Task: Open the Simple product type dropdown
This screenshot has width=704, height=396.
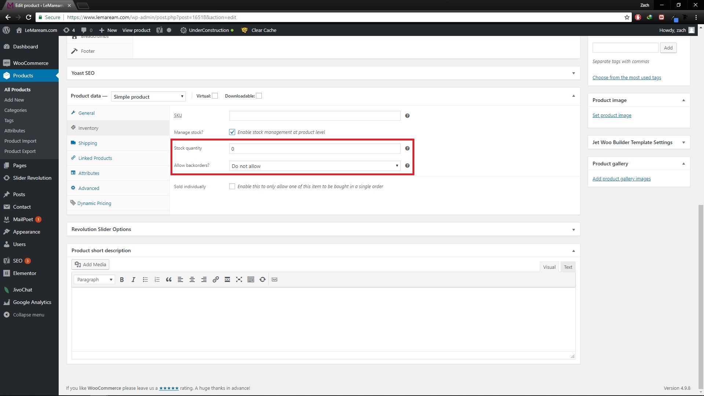Action: point(148,97)
